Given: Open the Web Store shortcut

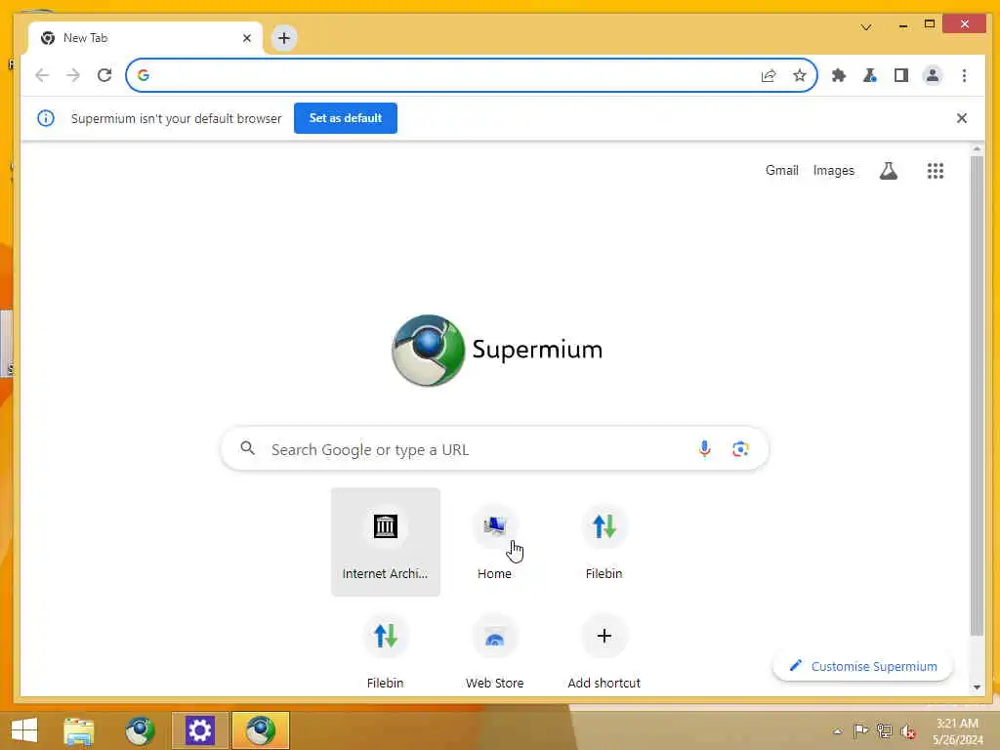Looking at the screenshot, I should (494, 651).
